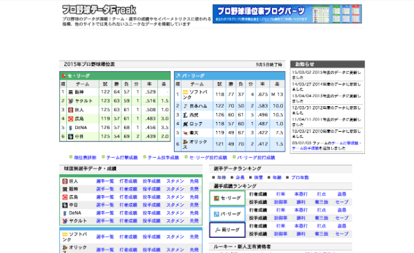Select the セ・リーグ ranking button

tap(227, 198)
